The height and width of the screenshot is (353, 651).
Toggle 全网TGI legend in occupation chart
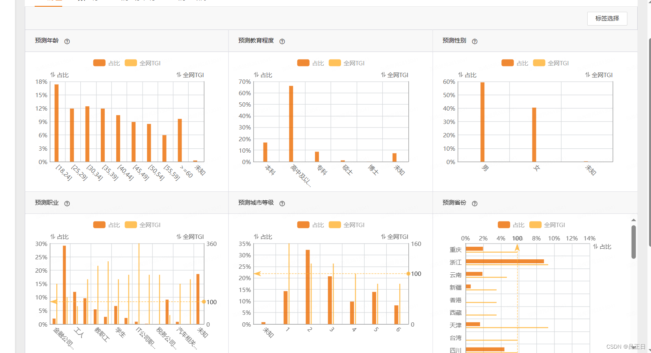pos(143,225)
